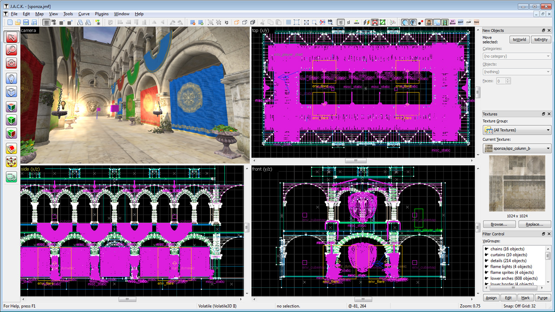Select the Block creation tool

click(11, 92)
